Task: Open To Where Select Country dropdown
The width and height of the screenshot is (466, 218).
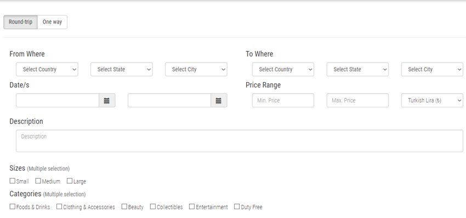Action: tap(283, 69)
